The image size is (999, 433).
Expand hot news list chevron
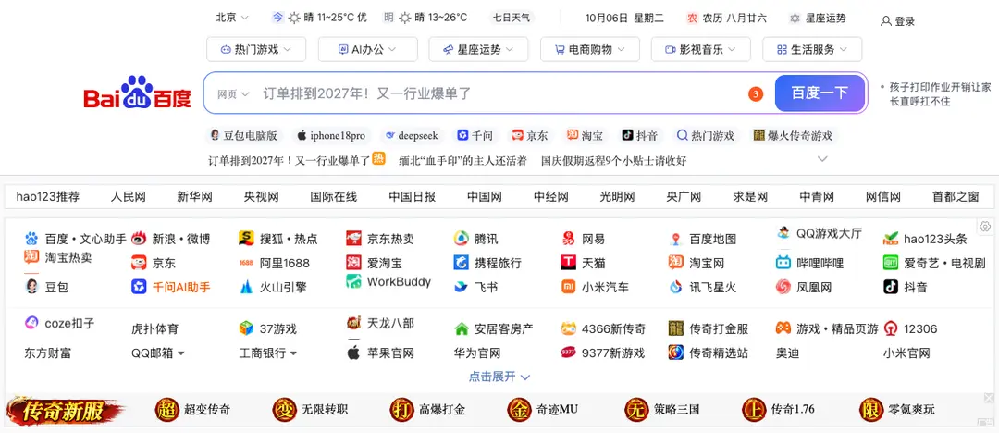822,159
